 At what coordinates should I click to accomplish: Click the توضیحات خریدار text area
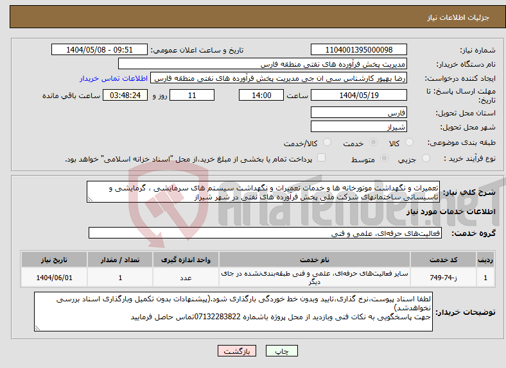click(233, 312)
